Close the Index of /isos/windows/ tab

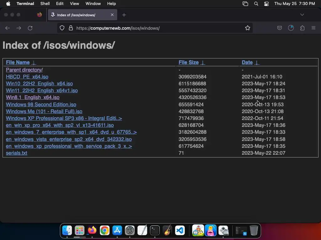click(112, 15)
